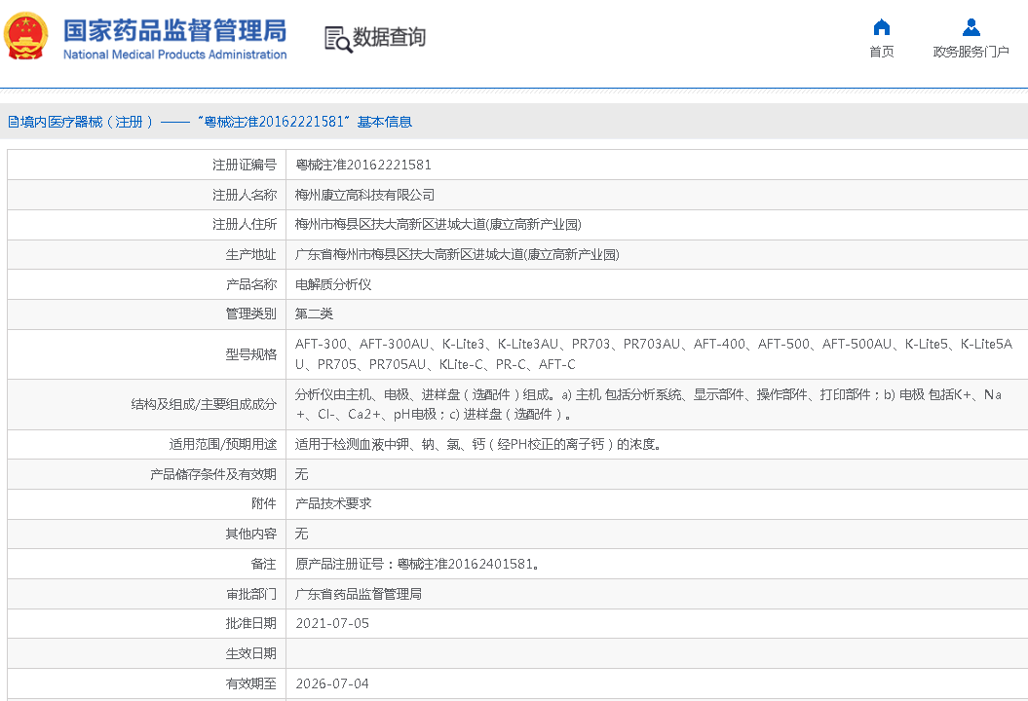
Task: Open the 数据查询 search document icon
Action: [x=338, y=39]
